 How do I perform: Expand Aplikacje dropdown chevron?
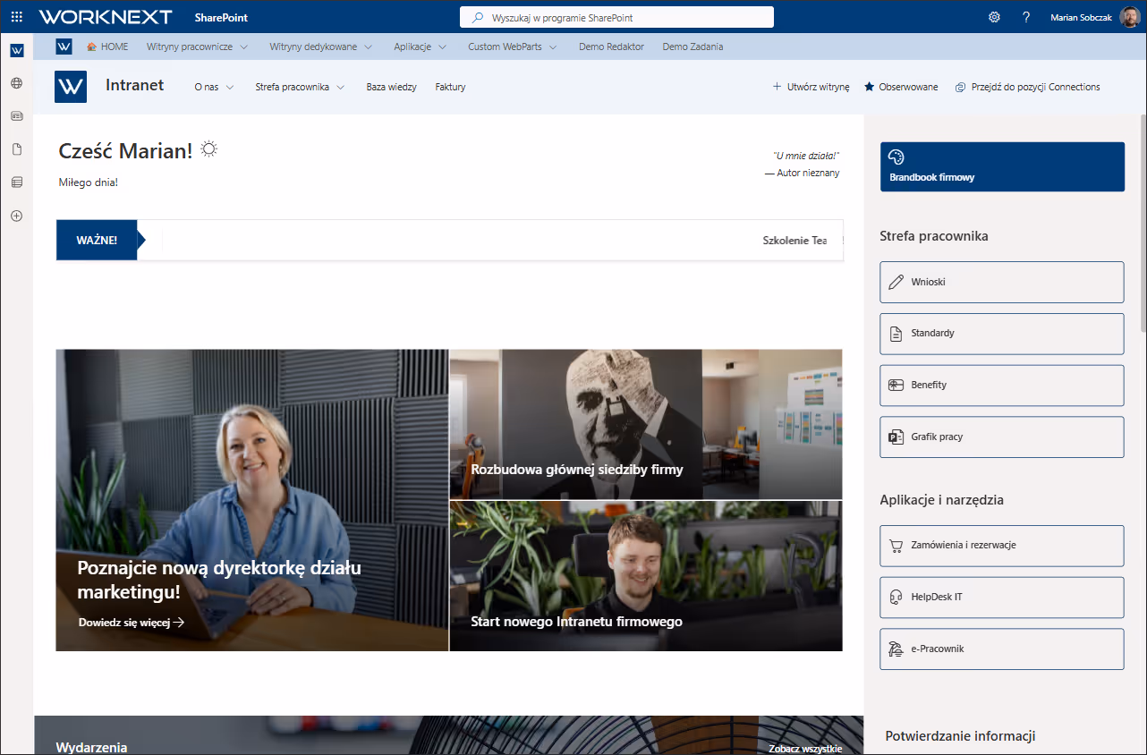pyautogui.click(x=443, y=47)
